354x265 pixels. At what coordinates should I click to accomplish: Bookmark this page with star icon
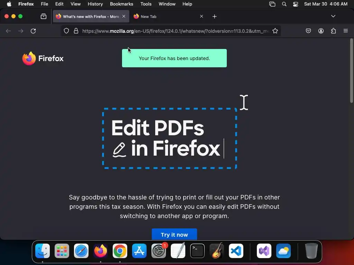coord(275,31)
